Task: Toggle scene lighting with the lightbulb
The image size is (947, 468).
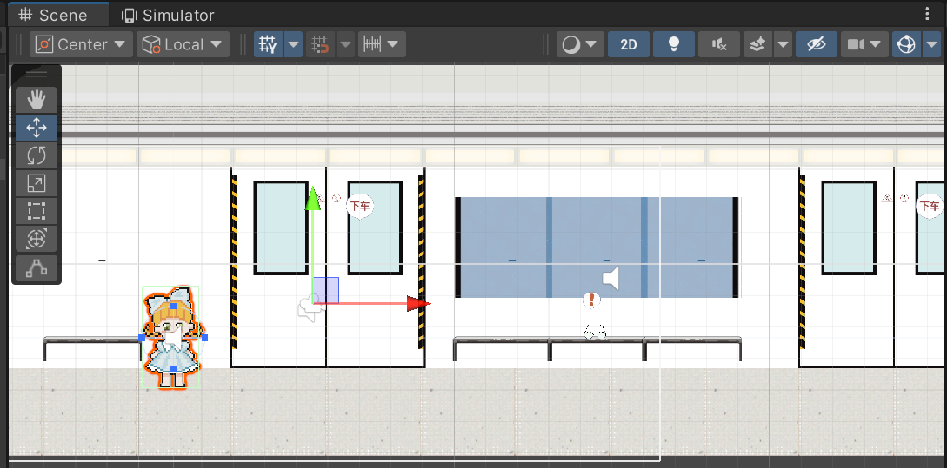Action: click(673, 44)
